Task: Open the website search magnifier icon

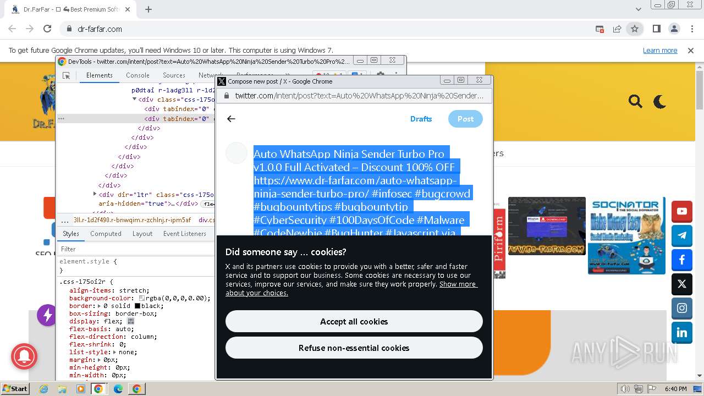Action: coord(635,101)
